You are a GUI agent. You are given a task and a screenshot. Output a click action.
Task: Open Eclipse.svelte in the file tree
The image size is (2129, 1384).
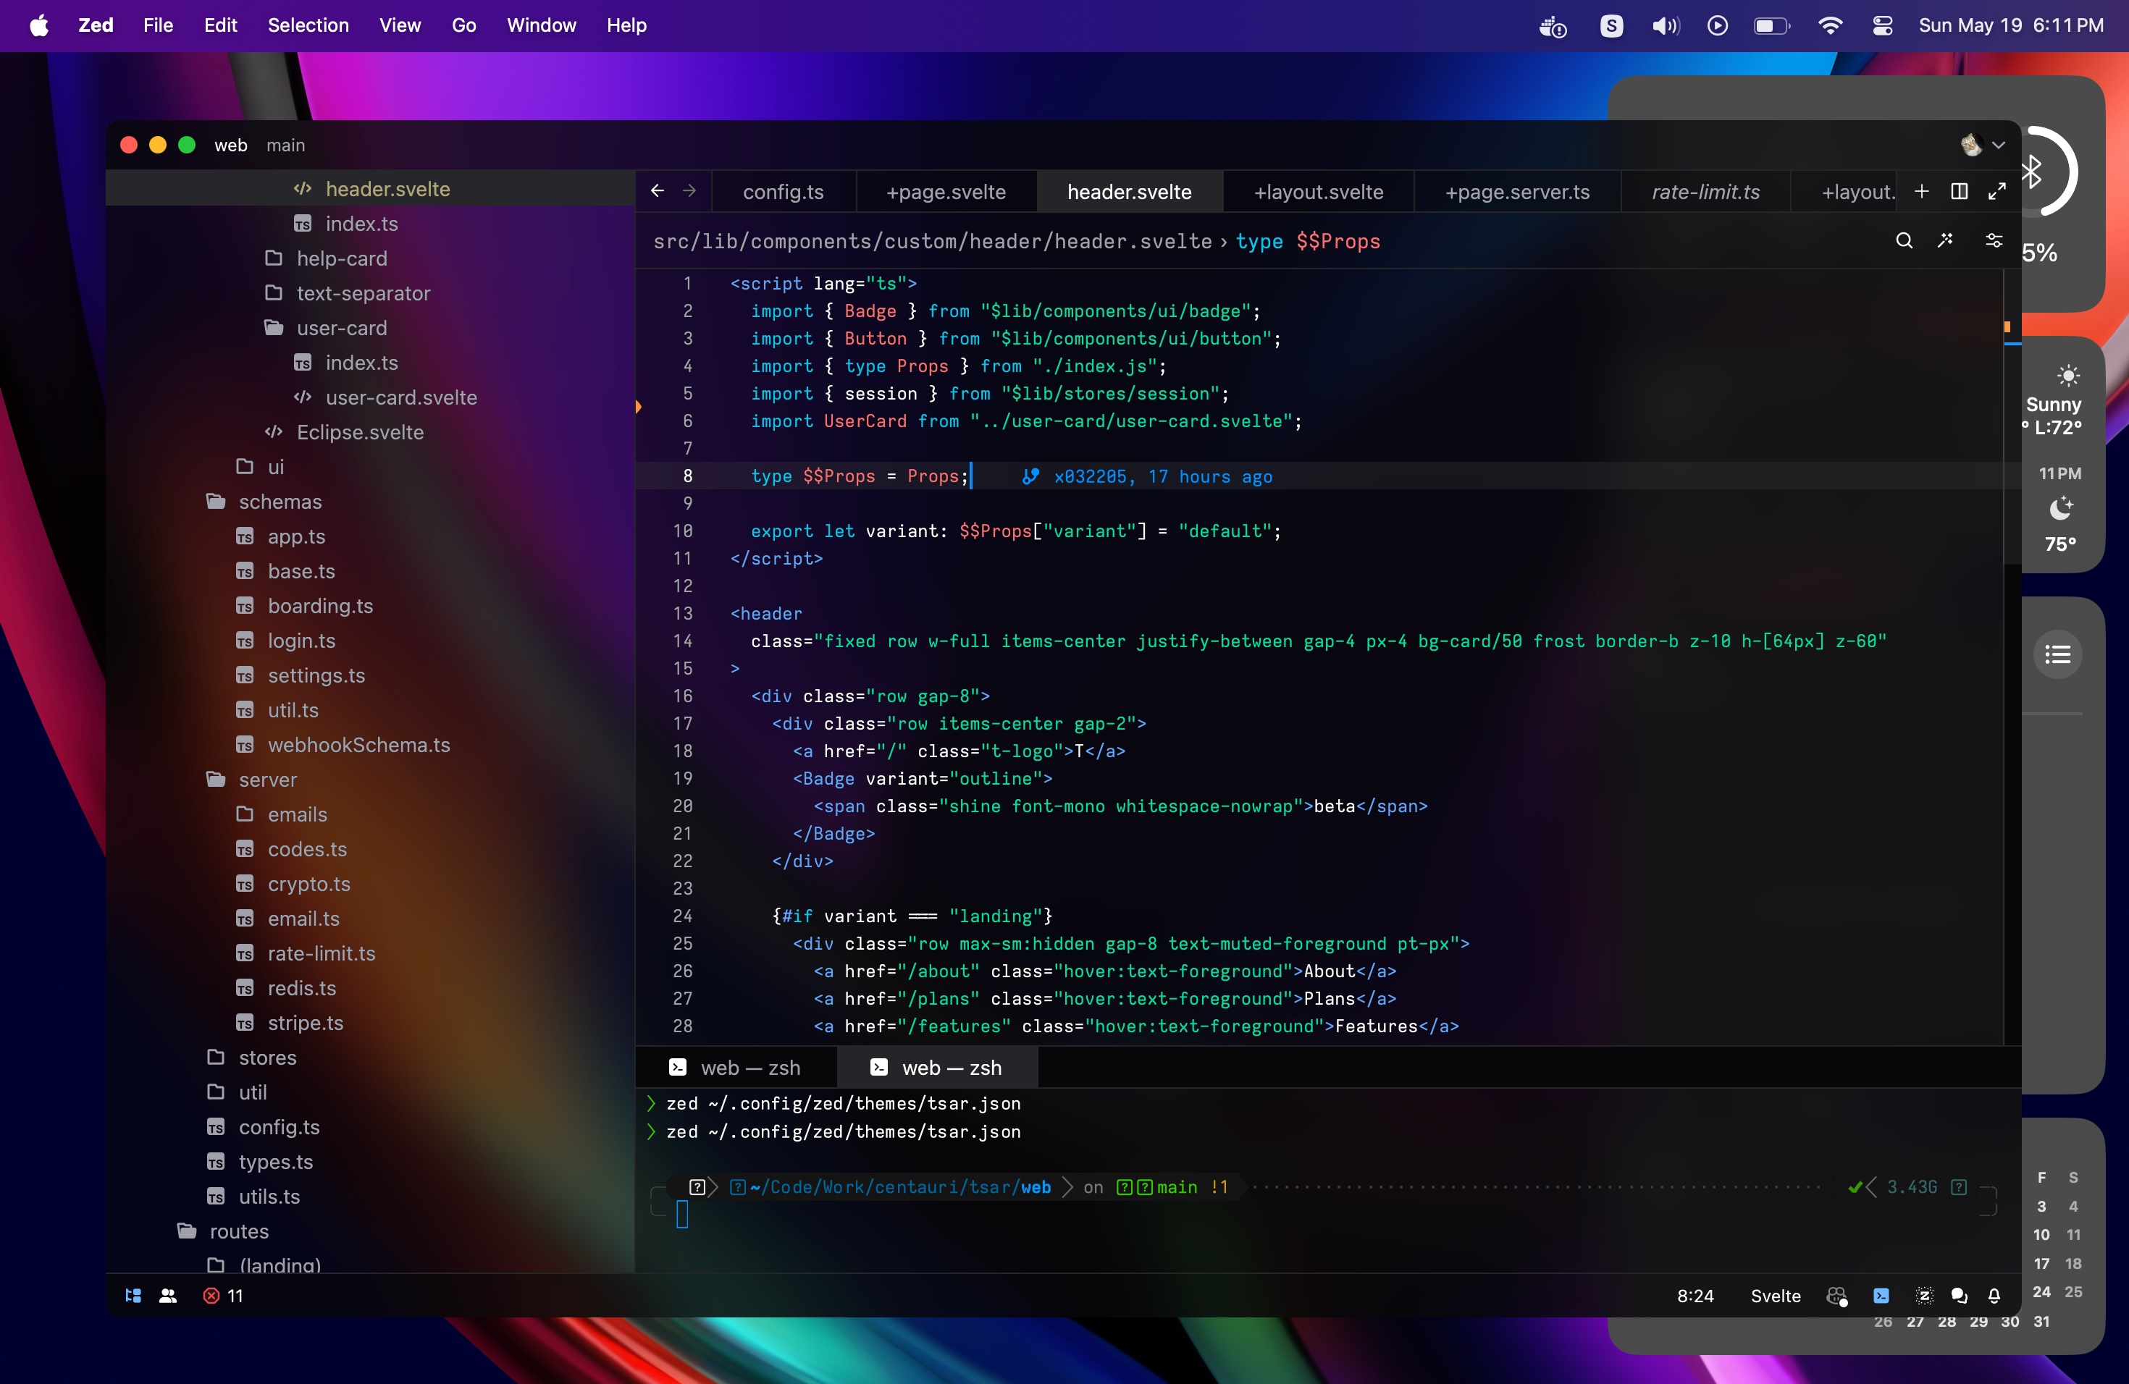pos(360,432)
